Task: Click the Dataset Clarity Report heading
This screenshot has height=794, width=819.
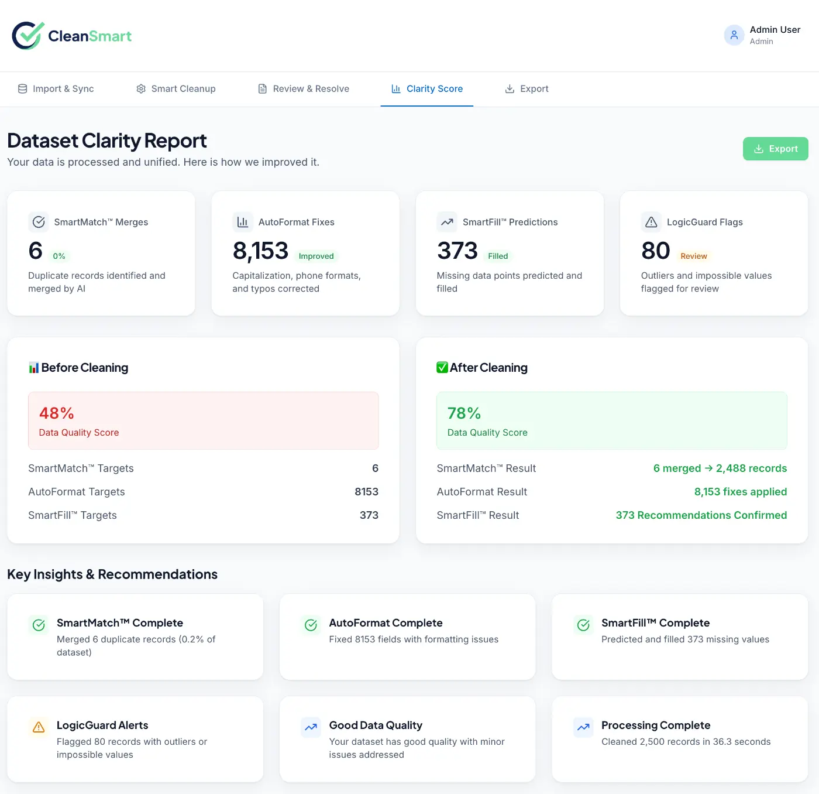Action: pos(107,141)
